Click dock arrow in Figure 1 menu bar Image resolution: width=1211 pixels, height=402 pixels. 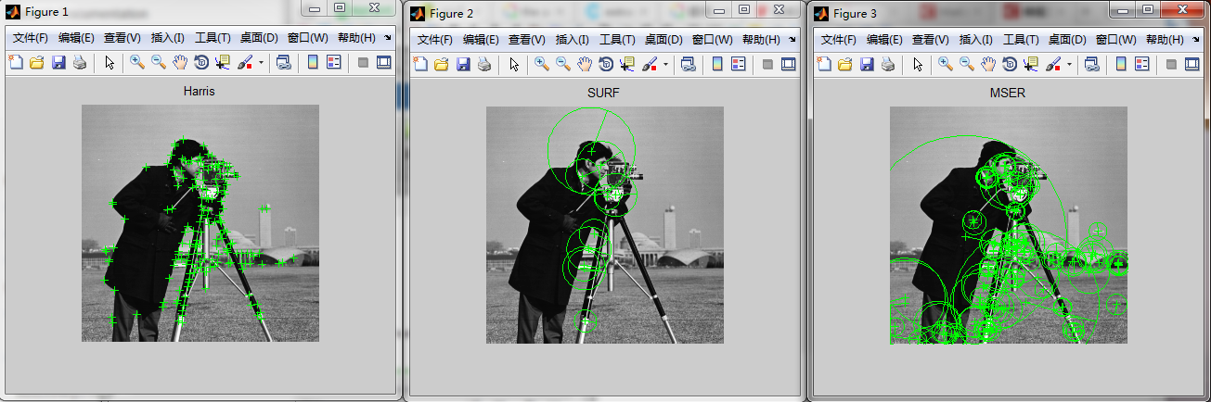[x=388, y=38]
